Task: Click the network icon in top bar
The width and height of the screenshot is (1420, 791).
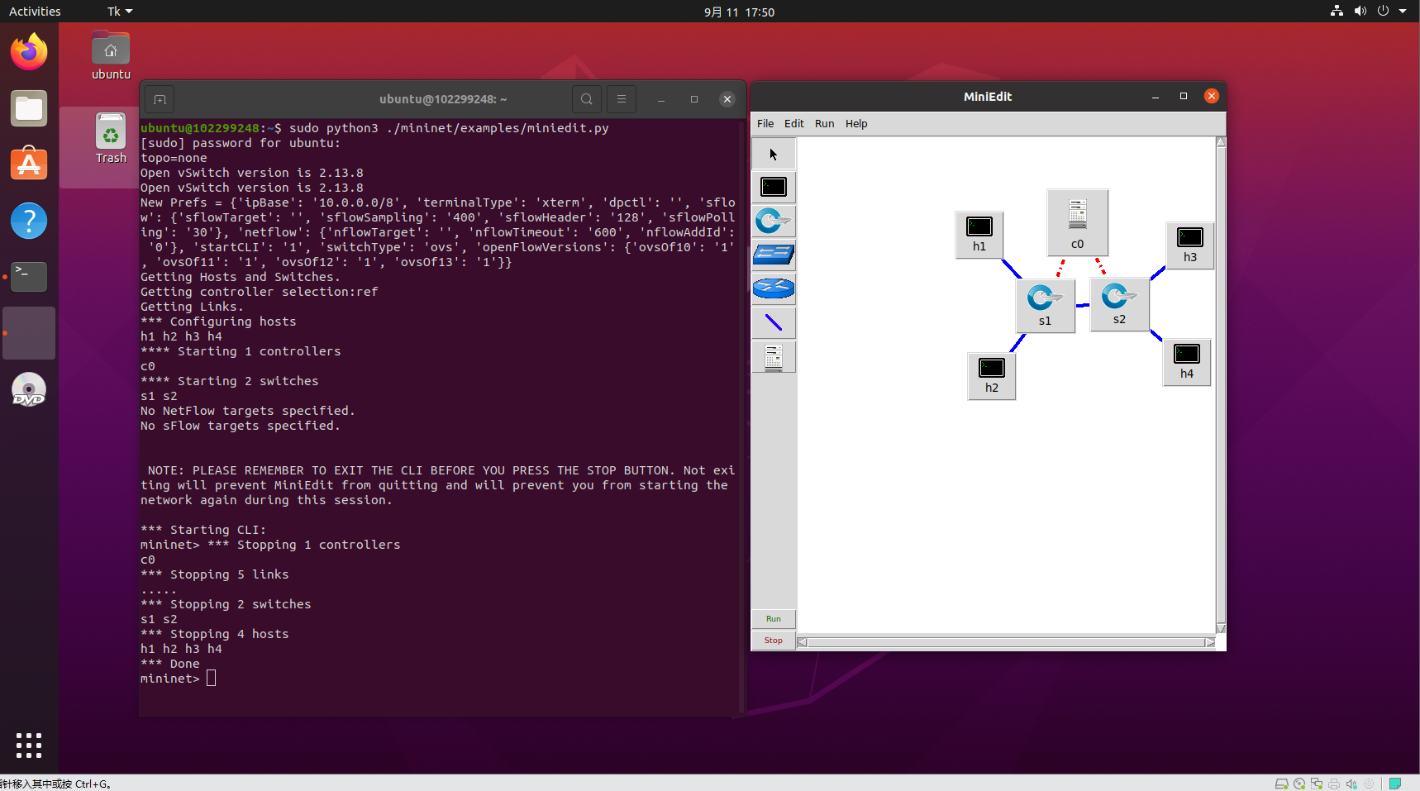Action: 1337,12
